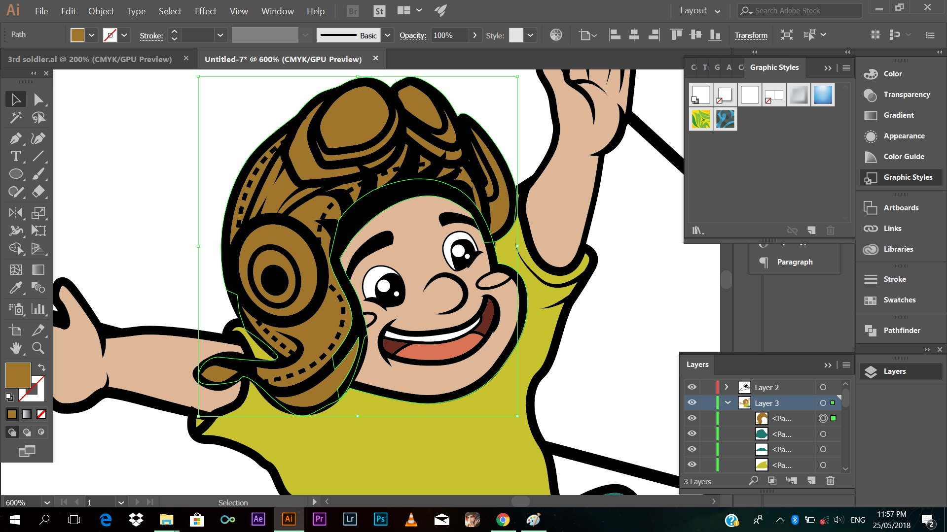
Task: Select the Mesh tool
Action: 16,269
